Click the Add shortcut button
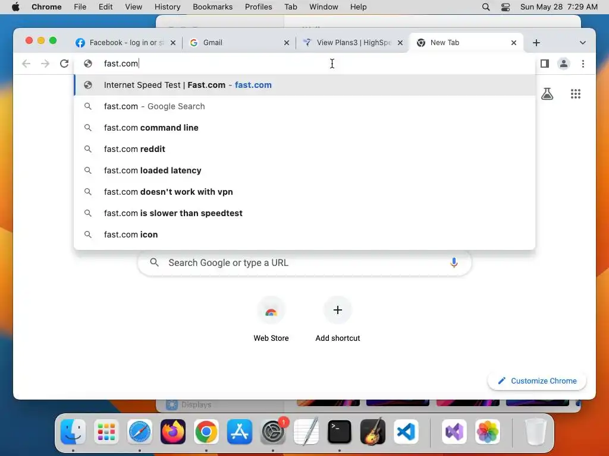This screenshot has width=609, height=456. coord(338,319)
